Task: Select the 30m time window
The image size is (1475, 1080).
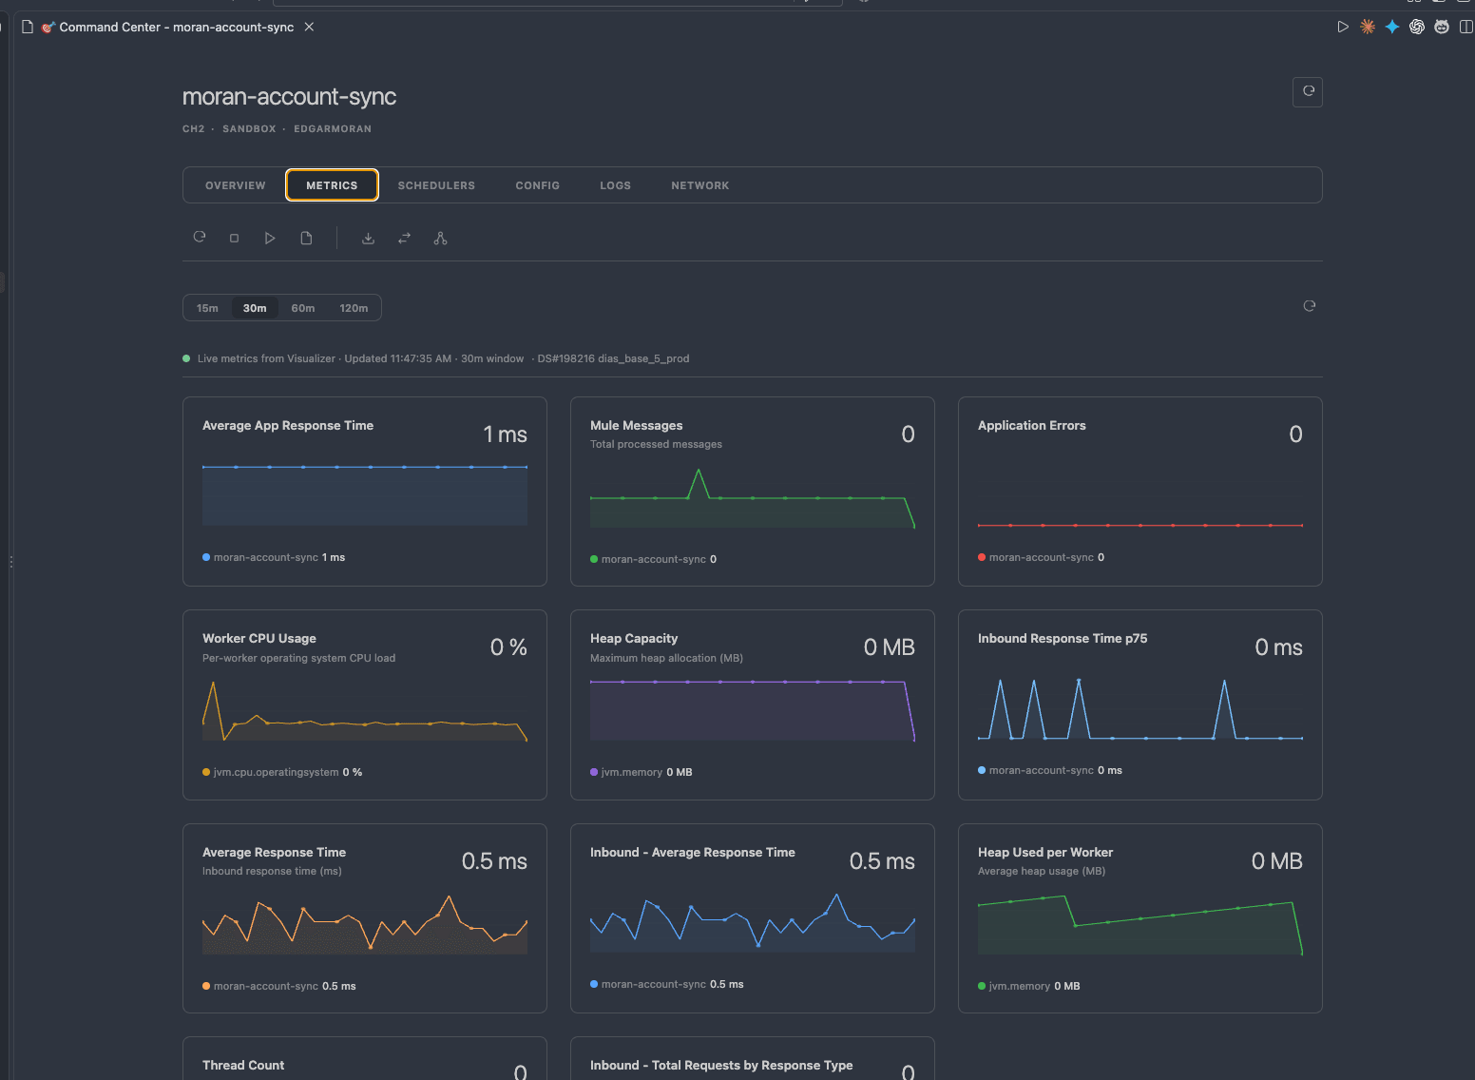Action: click(x=255, y=308)
